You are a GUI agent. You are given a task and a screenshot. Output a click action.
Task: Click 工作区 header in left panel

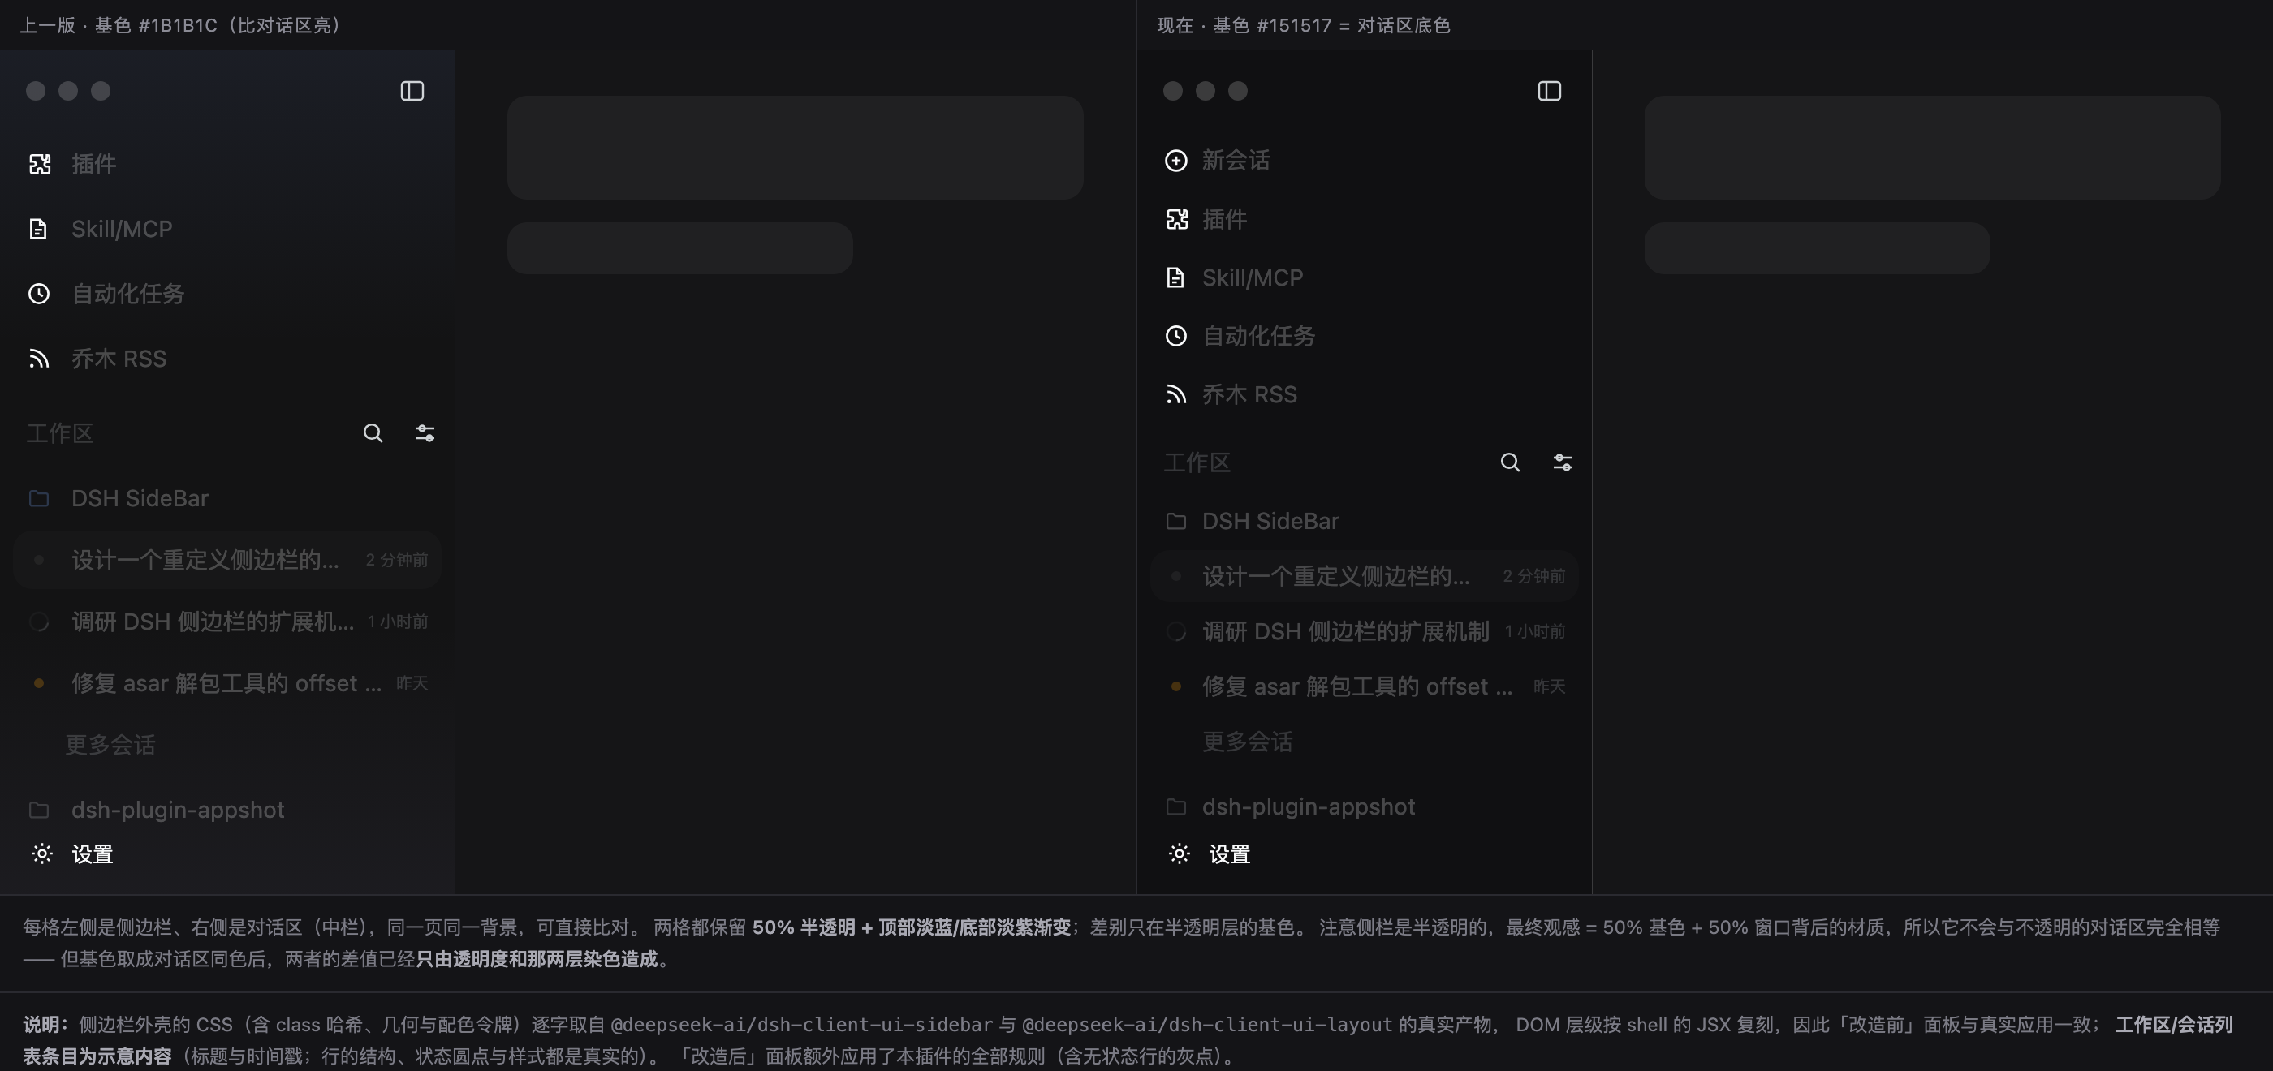click(60, 433)
